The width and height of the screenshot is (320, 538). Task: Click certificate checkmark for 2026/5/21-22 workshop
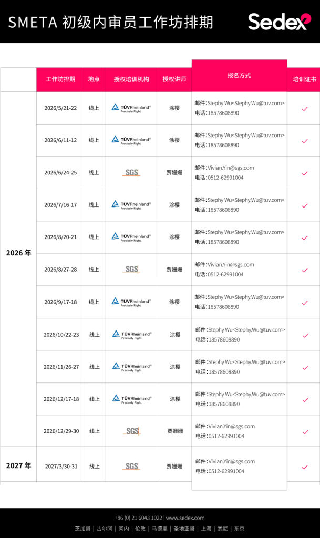tap(304, 109)
